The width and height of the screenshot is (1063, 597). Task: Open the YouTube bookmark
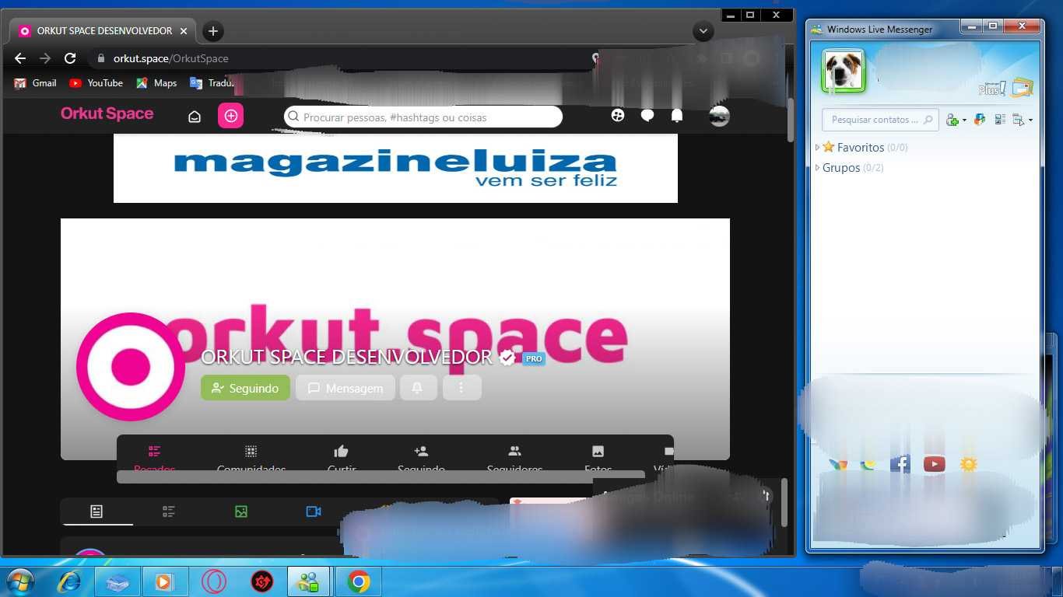[96, 83]
